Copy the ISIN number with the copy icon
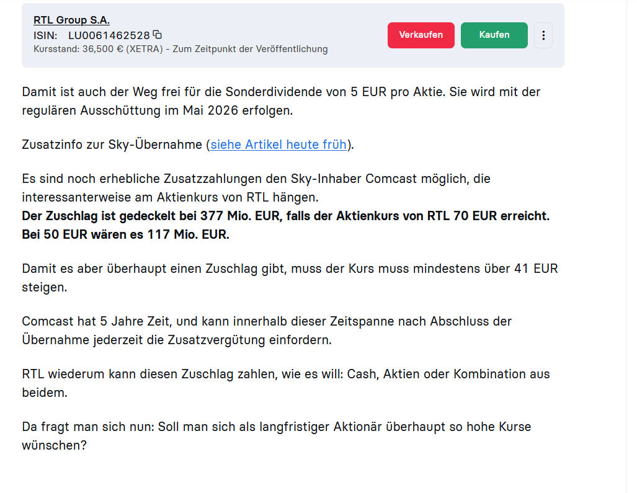The image size is (637, 493). [158, 35]
